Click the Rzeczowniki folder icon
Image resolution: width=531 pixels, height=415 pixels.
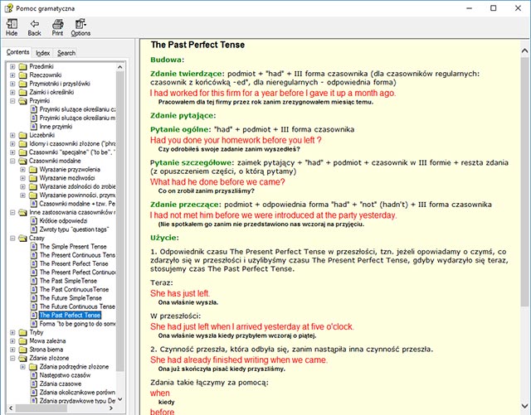tap(22, 75)
